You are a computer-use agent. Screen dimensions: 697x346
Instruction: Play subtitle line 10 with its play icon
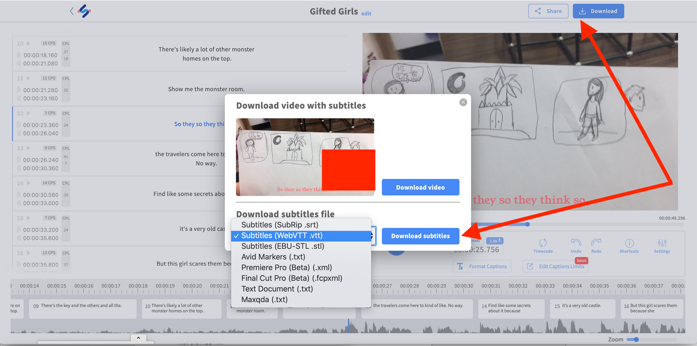pyautogui.click(x=29, y=43)
